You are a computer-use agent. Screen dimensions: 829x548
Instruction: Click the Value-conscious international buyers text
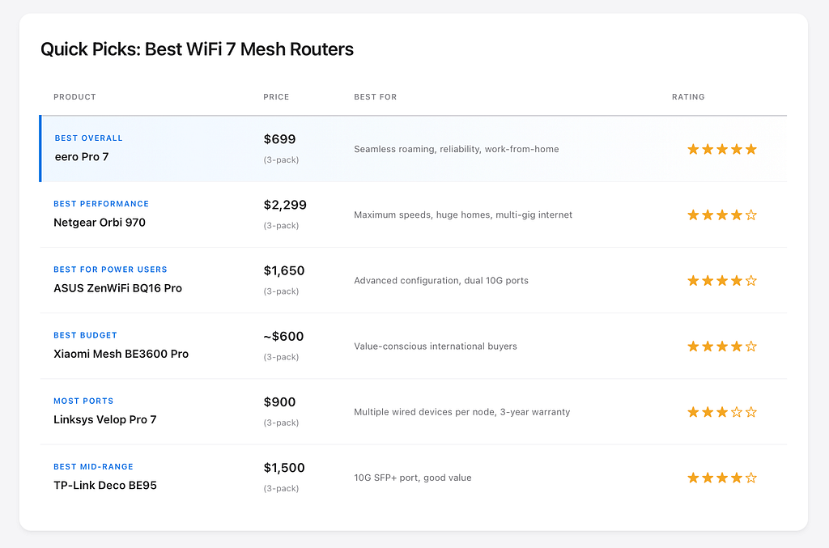(435, 346)
